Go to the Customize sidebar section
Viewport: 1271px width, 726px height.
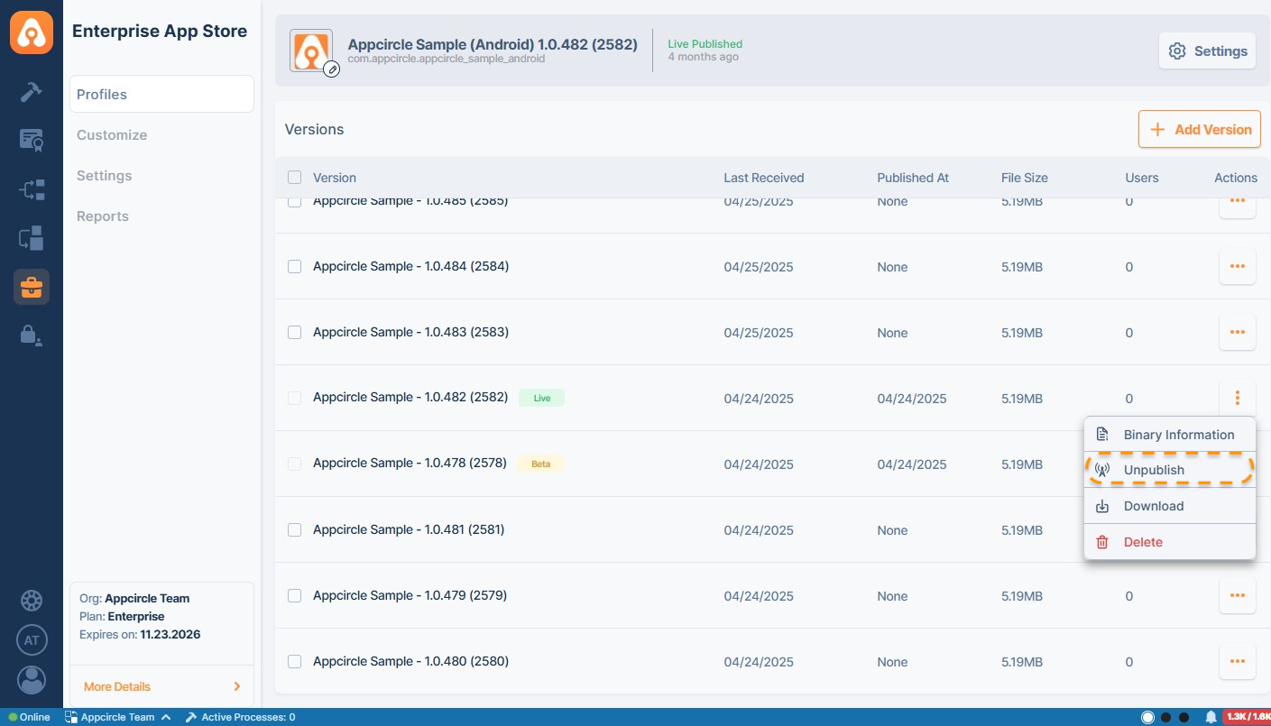click(112, 135)
